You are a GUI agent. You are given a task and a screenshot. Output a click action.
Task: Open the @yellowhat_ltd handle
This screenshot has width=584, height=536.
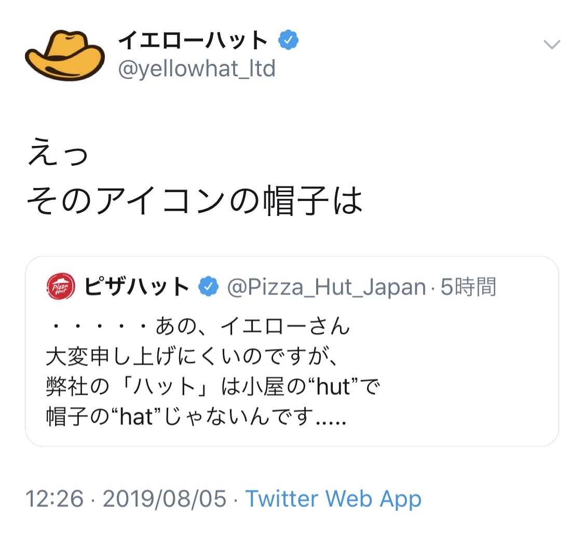tap(197, 69)
